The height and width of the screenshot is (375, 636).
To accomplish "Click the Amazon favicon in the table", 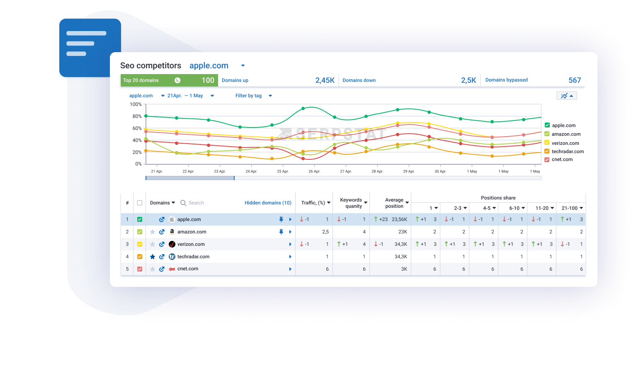I will (172, 232).
